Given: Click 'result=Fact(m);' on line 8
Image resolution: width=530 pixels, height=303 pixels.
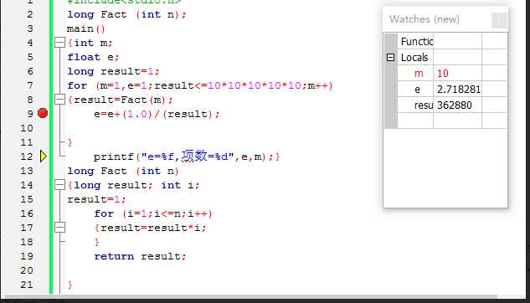Looking at the screenshot, I should pyautogui.click(x=123, y=100).
